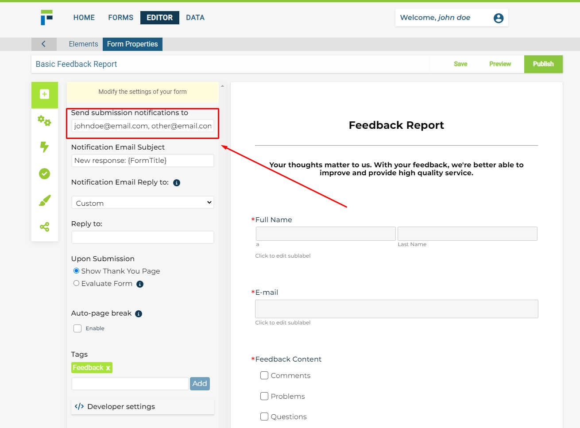Check the Problems option

click(x=264, y=396)
